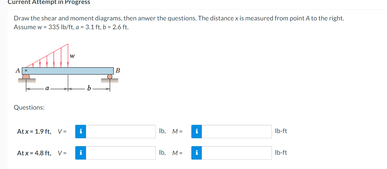The width and height of the screenshot is (387, 169).
Task: Click the blue beam in the diagram
Action: coord(69,71)
